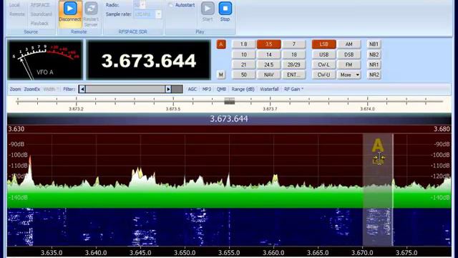Select the 10 MHz band
Screen dimensions: 458x258
pos(243,54)
